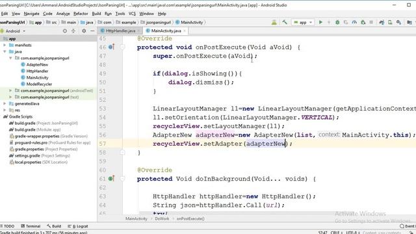The image size is (416, 234).
Task: Open the Tools menu
Action: point(120,14)
